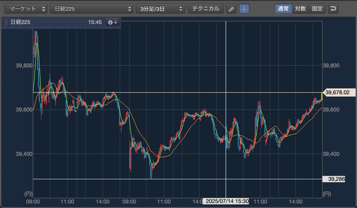
Task: Click the 2025/07/14 15:30 date marker
Action: [226, 201]
